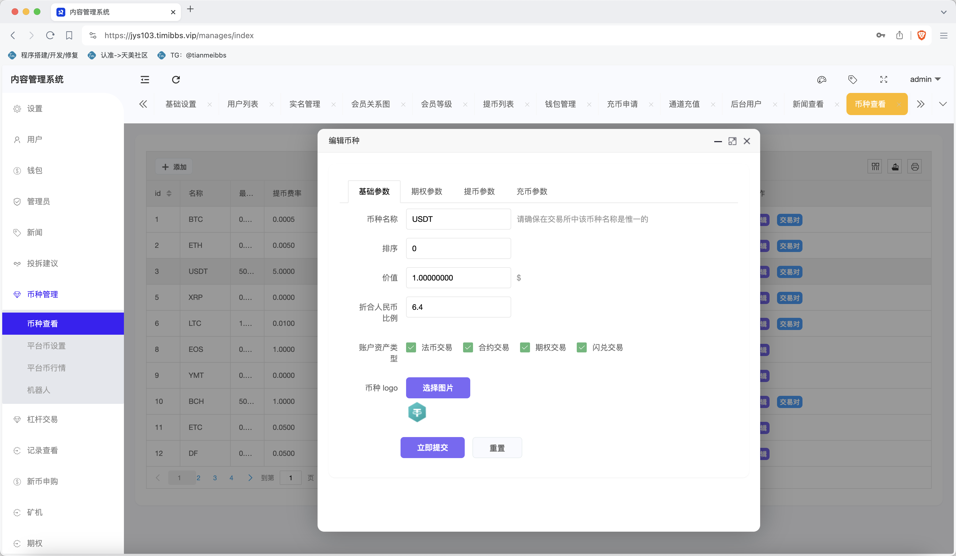Uncheck 法币交易 checkbox
This screenshot has height=556, width=956.
(x=411, y=347)
